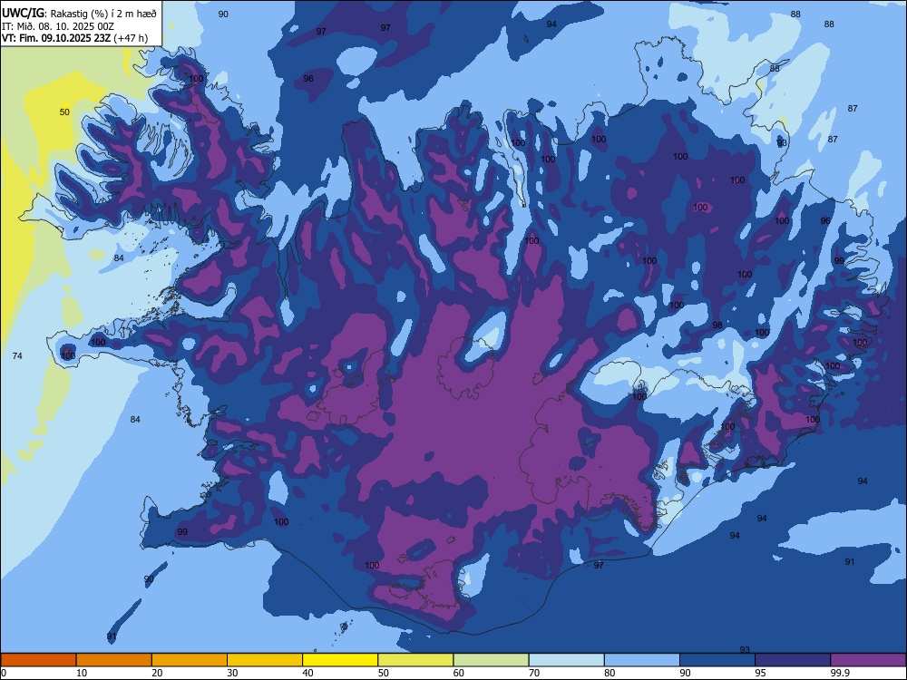Click the light green 60–70 legend swatch
The image size is (907, 680).
(491, 660)
